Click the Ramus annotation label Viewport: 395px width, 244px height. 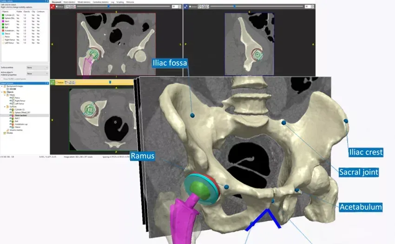[x=143, y=156]
